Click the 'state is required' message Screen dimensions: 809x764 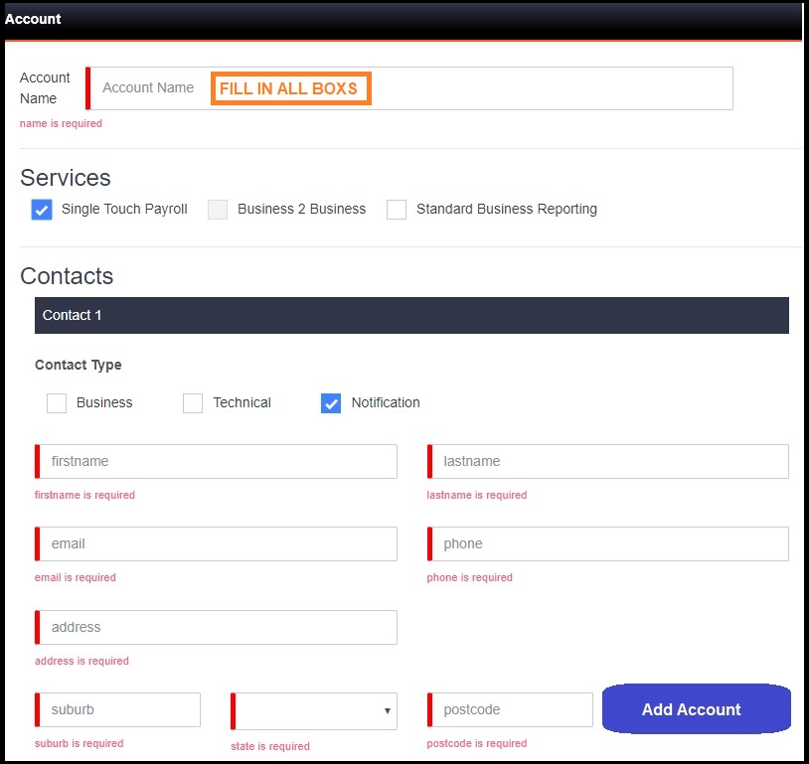point(270,746)
